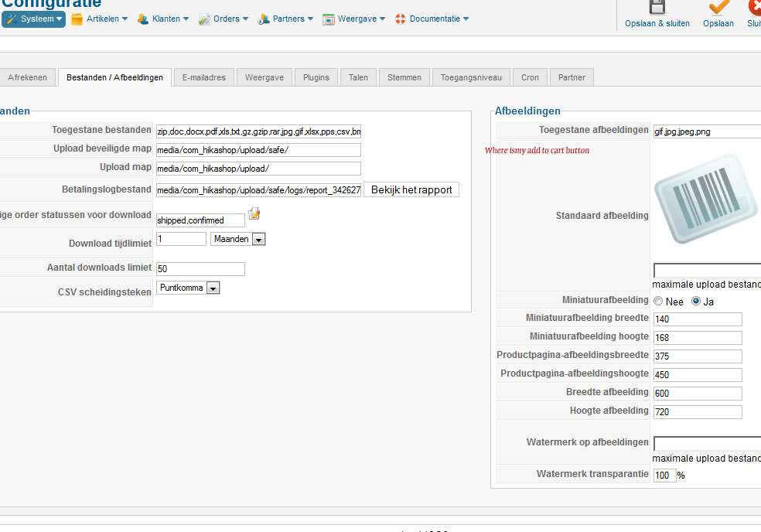The width and height of the screenshot is (761, 532).
Task: Click the Weergave window icon
Action: tap(329, 19)
